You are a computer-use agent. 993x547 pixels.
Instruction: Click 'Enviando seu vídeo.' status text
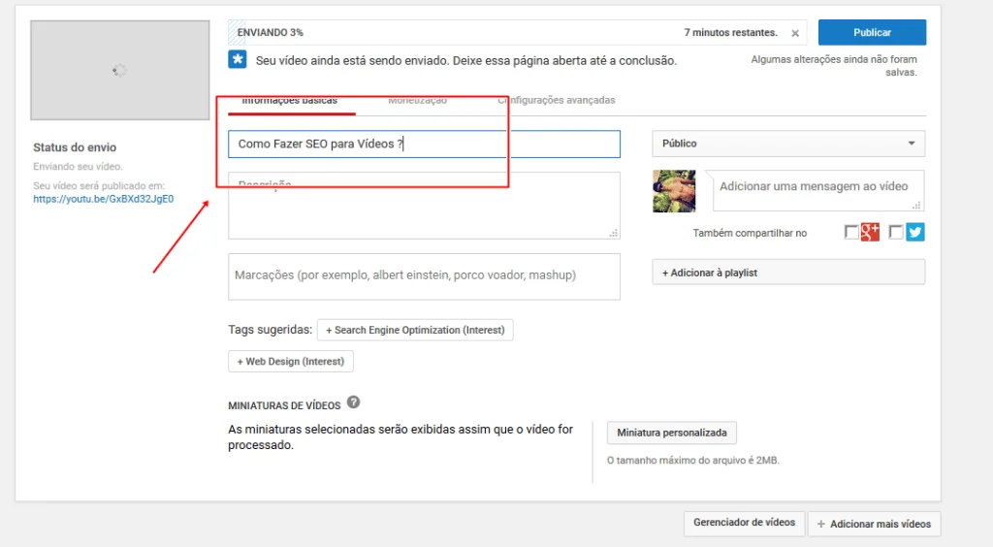(x=78, y=167)
